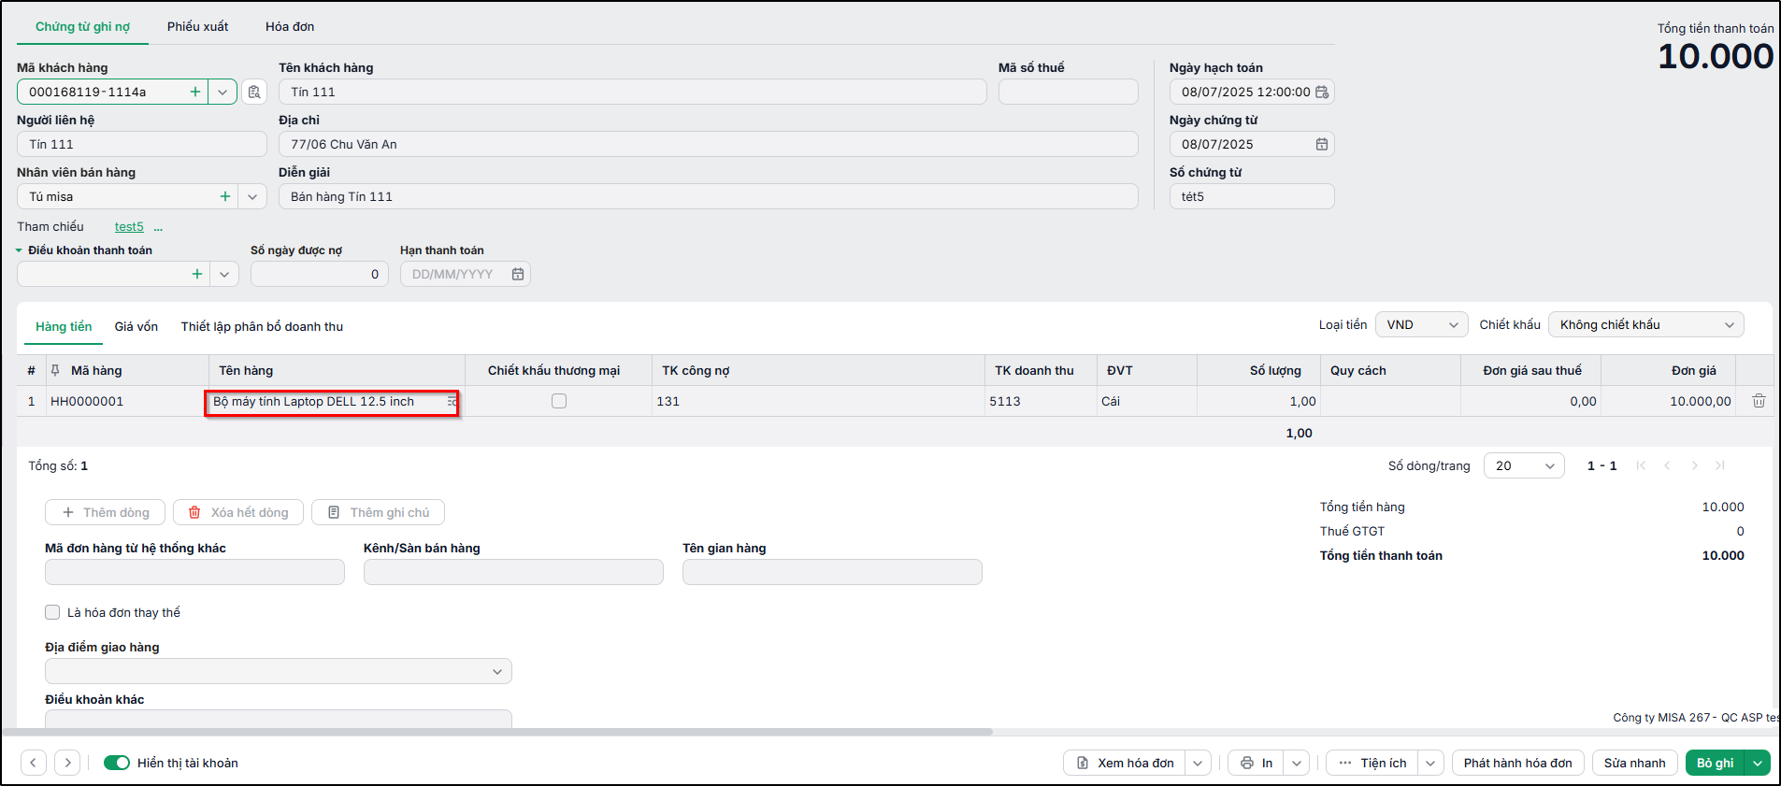Click the Xem hóa đơn button
Image resolution: width=1781 pixels, height=786 pixels.
[1125, 763]
